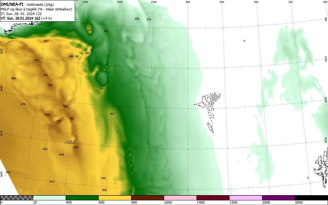
Task: Click the 549 value on the map
Action: coord(103,178)
